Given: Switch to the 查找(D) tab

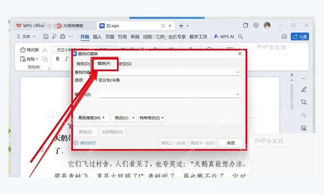Looking at the screenshot, I should (83, 64).
